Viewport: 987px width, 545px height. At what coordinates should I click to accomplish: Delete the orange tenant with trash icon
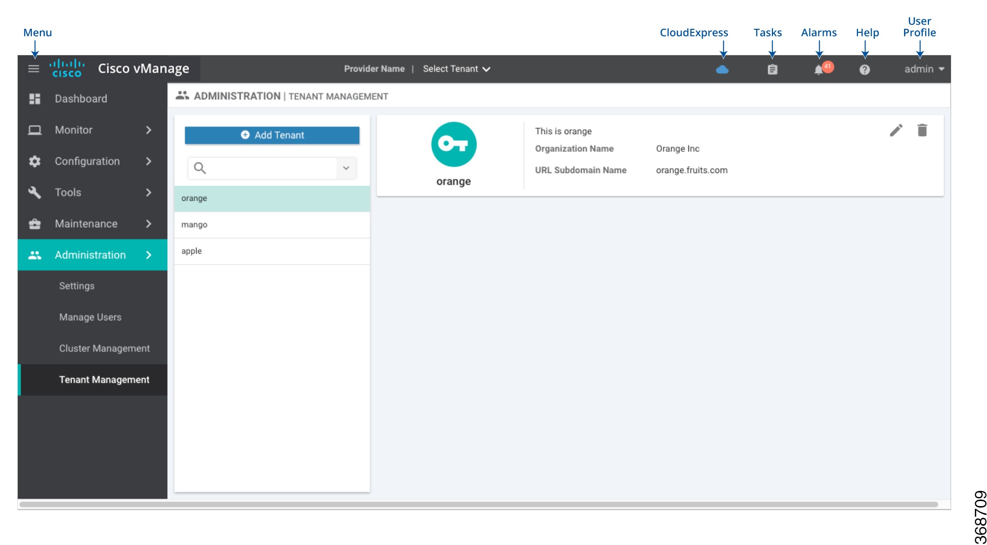[x=922, y=130]
